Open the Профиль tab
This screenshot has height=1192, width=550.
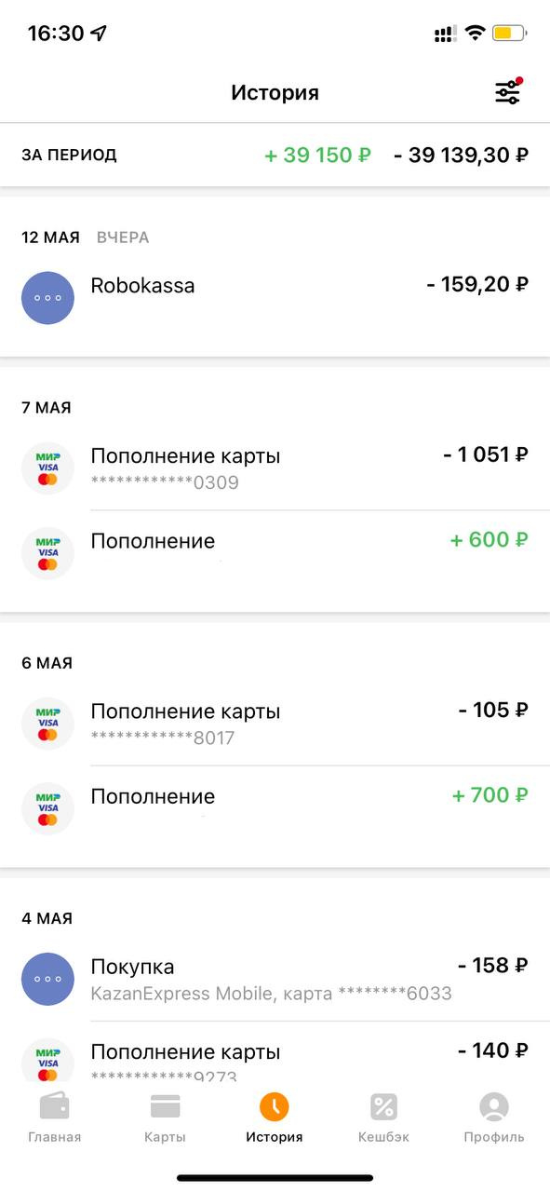tap(494, 1118)
